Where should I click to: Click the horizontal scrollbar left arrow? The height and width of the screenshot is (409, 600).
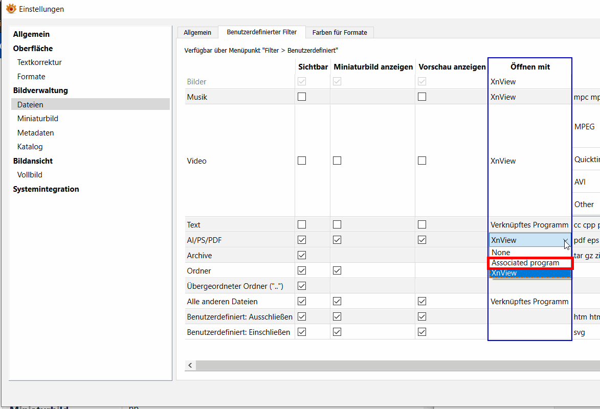click(190, 365)
